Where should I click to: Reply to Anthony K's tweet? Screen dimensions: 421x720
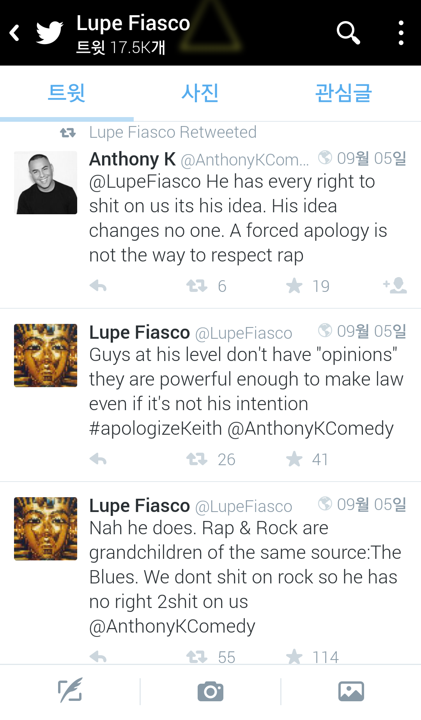click(x=98, y=286)
